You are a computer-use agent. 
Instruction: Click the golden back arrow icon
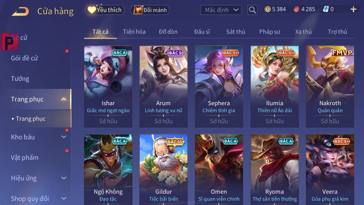pos(20,11)
